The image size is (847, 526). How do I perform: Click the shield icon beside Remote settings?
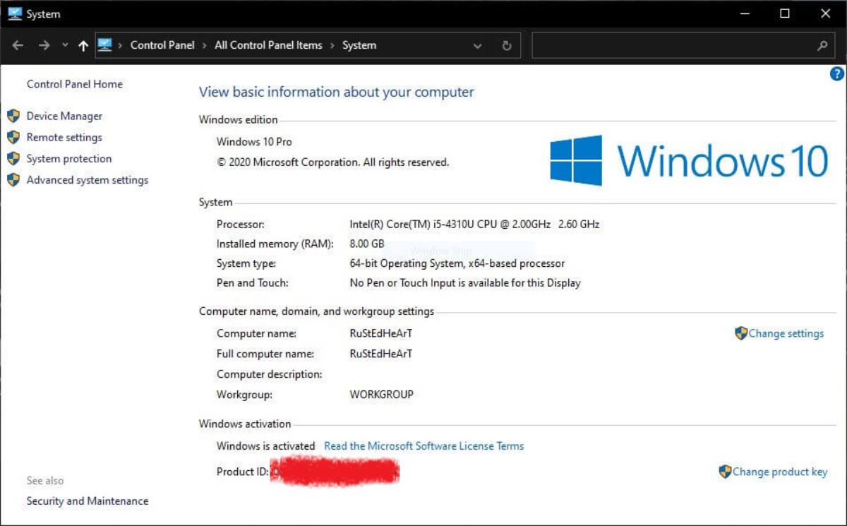pyautogui.click(x=13, y=137)
